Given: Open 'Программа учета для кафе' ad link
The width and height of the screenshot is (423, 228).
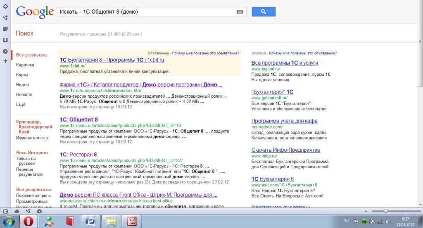Looking at the screenshot, I should (284, 121).
